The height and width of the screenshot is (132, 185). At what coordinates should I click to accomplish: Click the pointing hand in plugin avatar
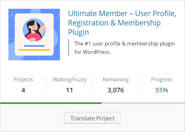pyautogui.click(x=44, y=28)
